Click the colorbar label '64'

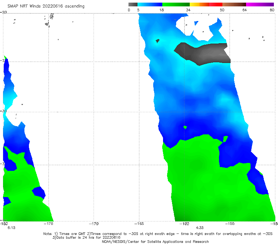pos(245,10)
